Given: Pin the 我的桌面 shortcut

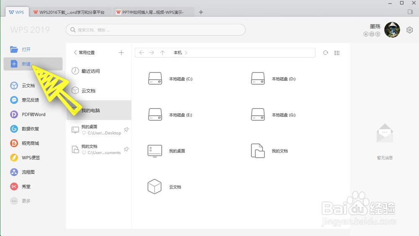Looking at the screenshot, I should click(x=126, y=130).
